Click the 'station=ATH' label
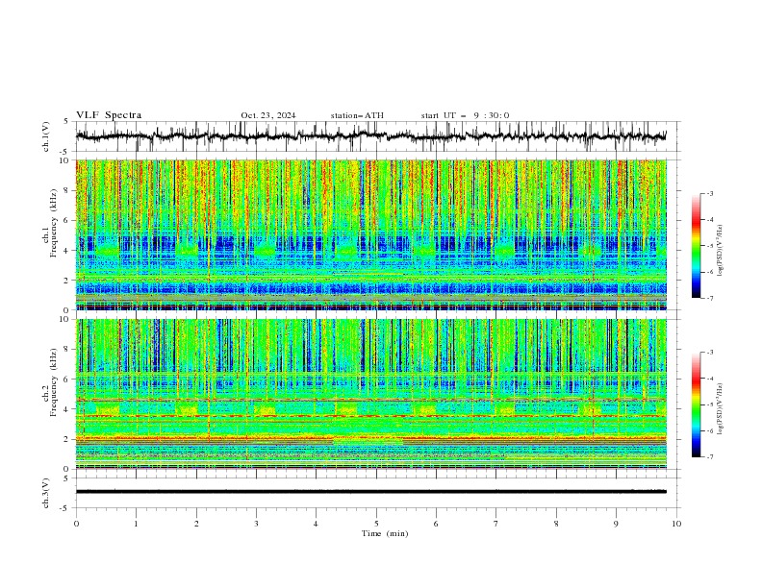 pyautogui.click(x=357, y=115)
